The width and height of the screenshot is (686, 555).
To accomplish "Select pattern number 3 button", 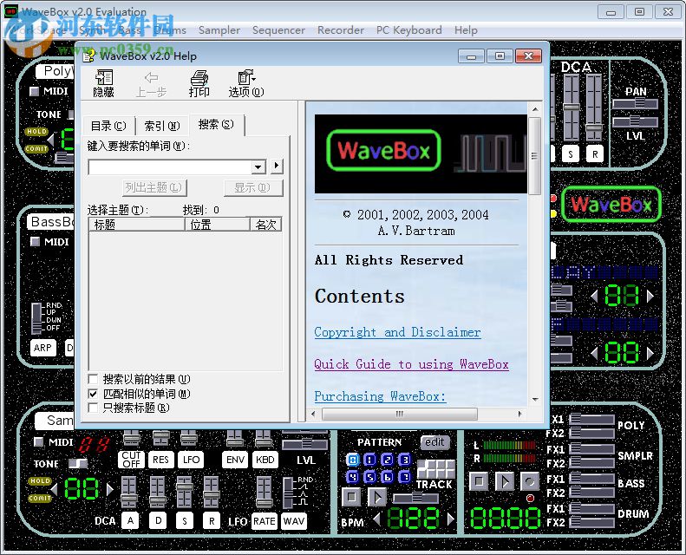I will (405, 460).
